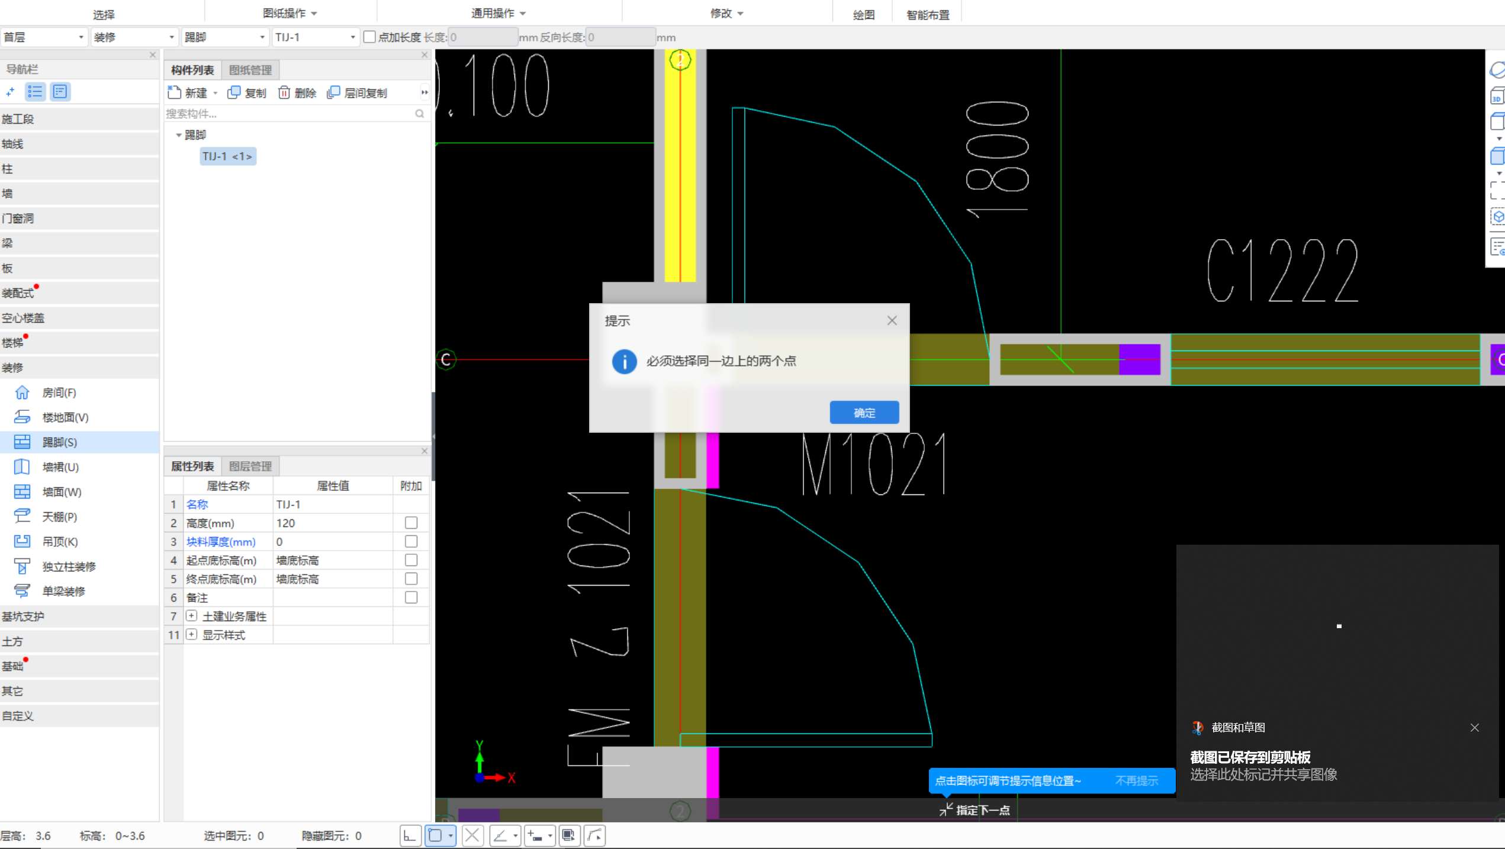Open the 踢脚 component type dropdown

(x=225, y=37)
